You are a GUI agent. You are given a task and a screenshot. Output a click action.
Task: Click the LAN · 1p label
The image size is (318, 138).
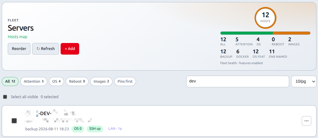(115, 128)
